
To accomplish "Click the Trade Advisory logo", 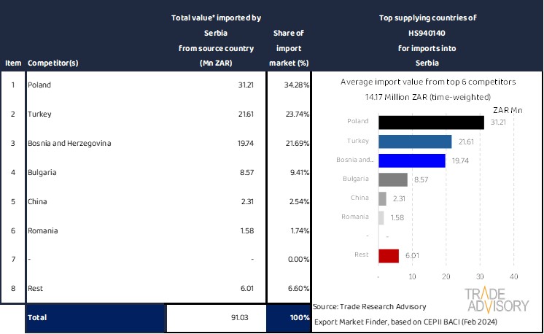I will pos(497,300).
